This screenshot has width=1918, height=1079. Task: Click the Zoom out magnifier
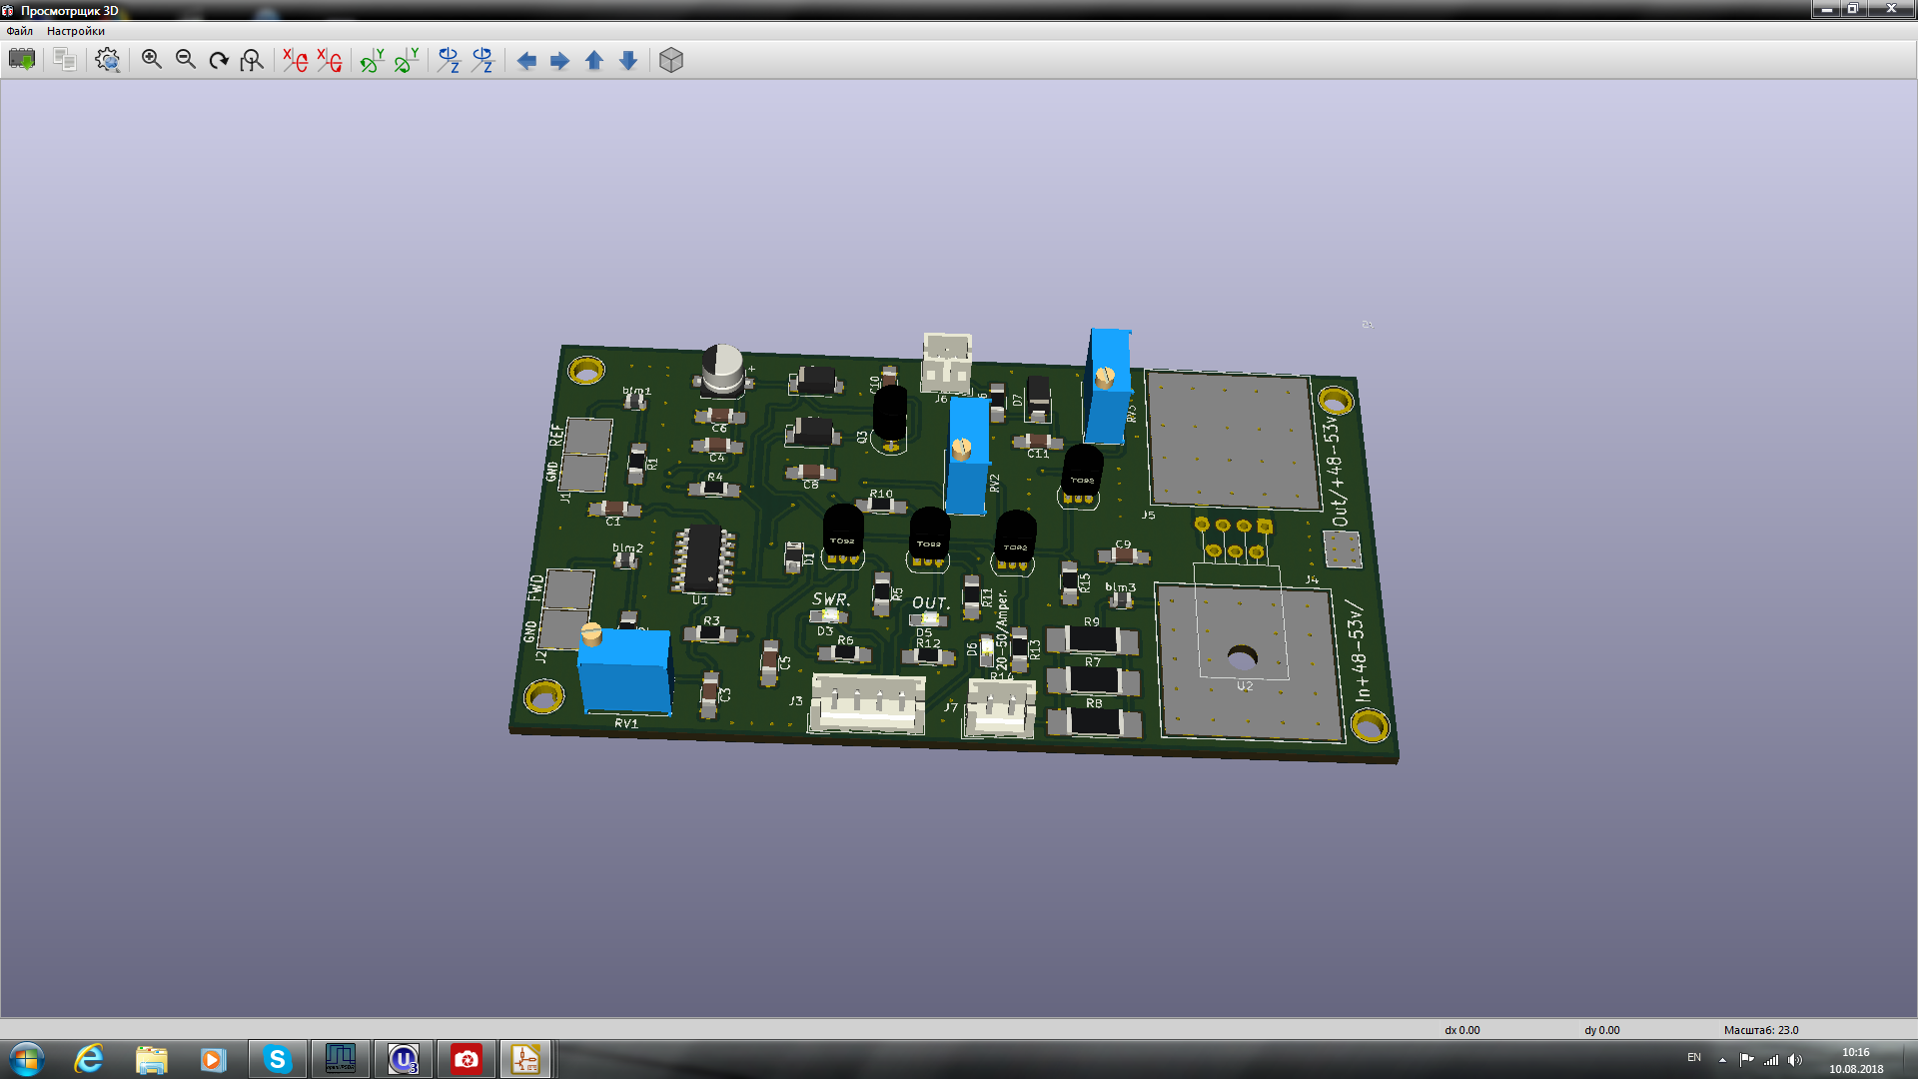(x=186, y=60)
